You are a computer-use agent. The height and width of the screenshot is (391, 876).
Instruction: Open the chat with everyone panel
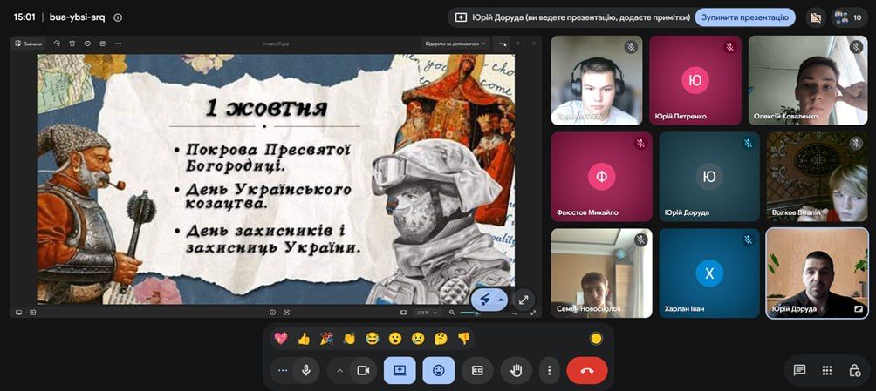point(799,370)
